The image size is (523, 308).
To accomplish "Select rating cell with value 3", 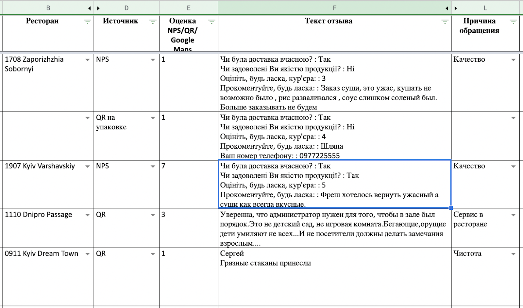I will pos(189,228).
